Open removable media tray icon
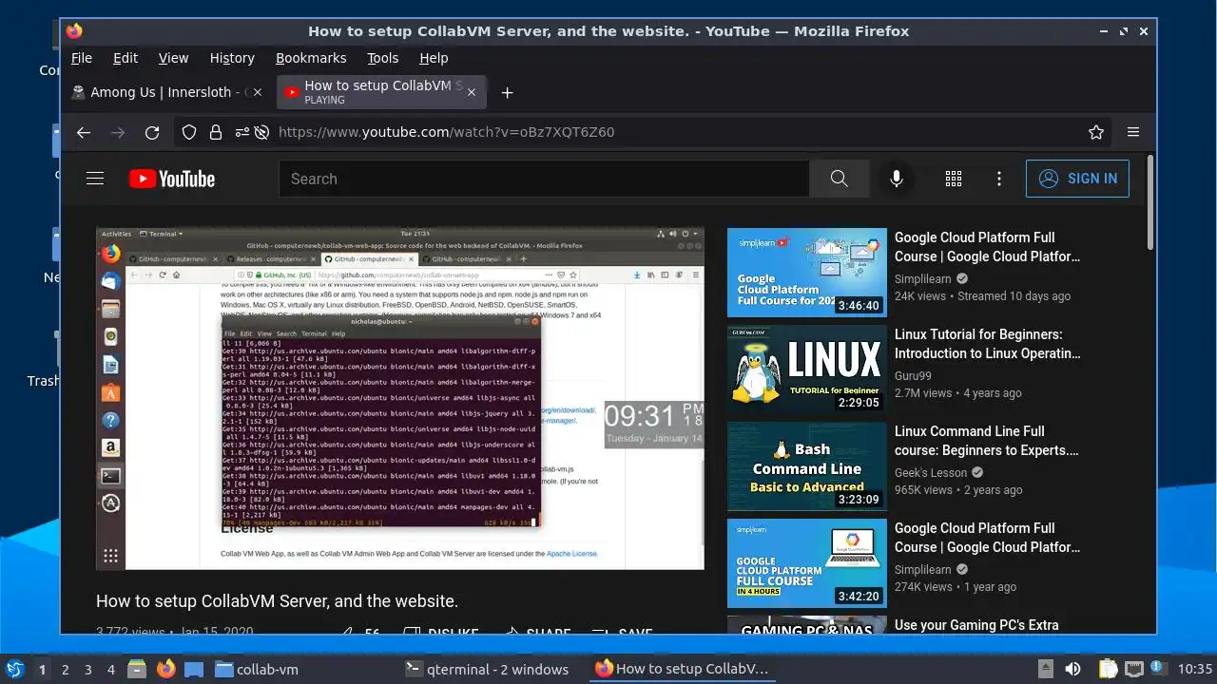1217x684 pixels. [1045, 669]
